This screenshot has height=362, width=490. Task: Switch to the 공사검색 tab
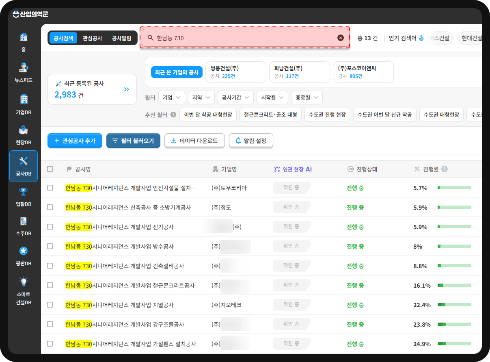[63, 38]
